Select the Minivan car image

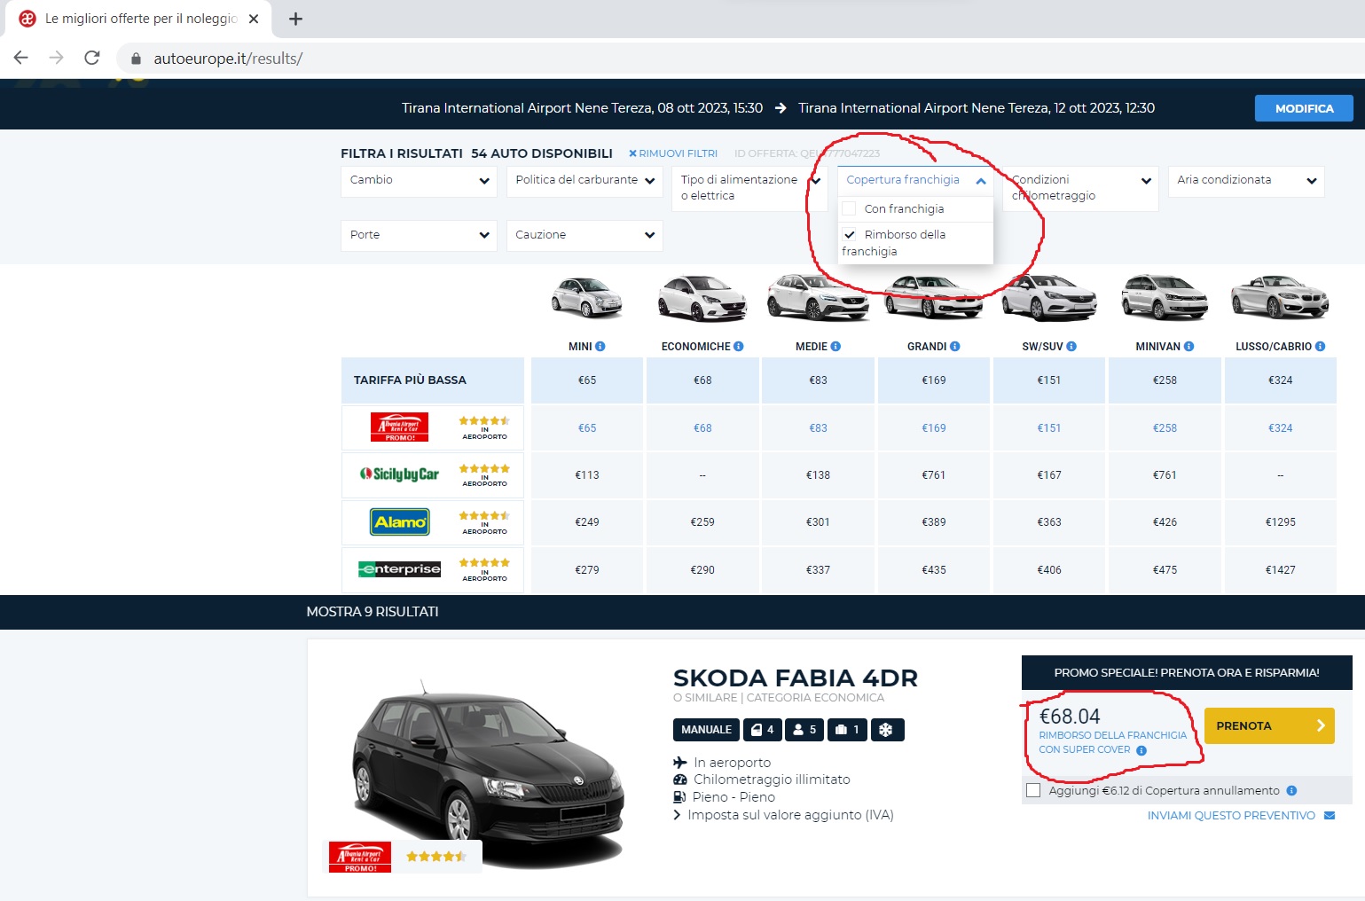[x=1165, y=297]
